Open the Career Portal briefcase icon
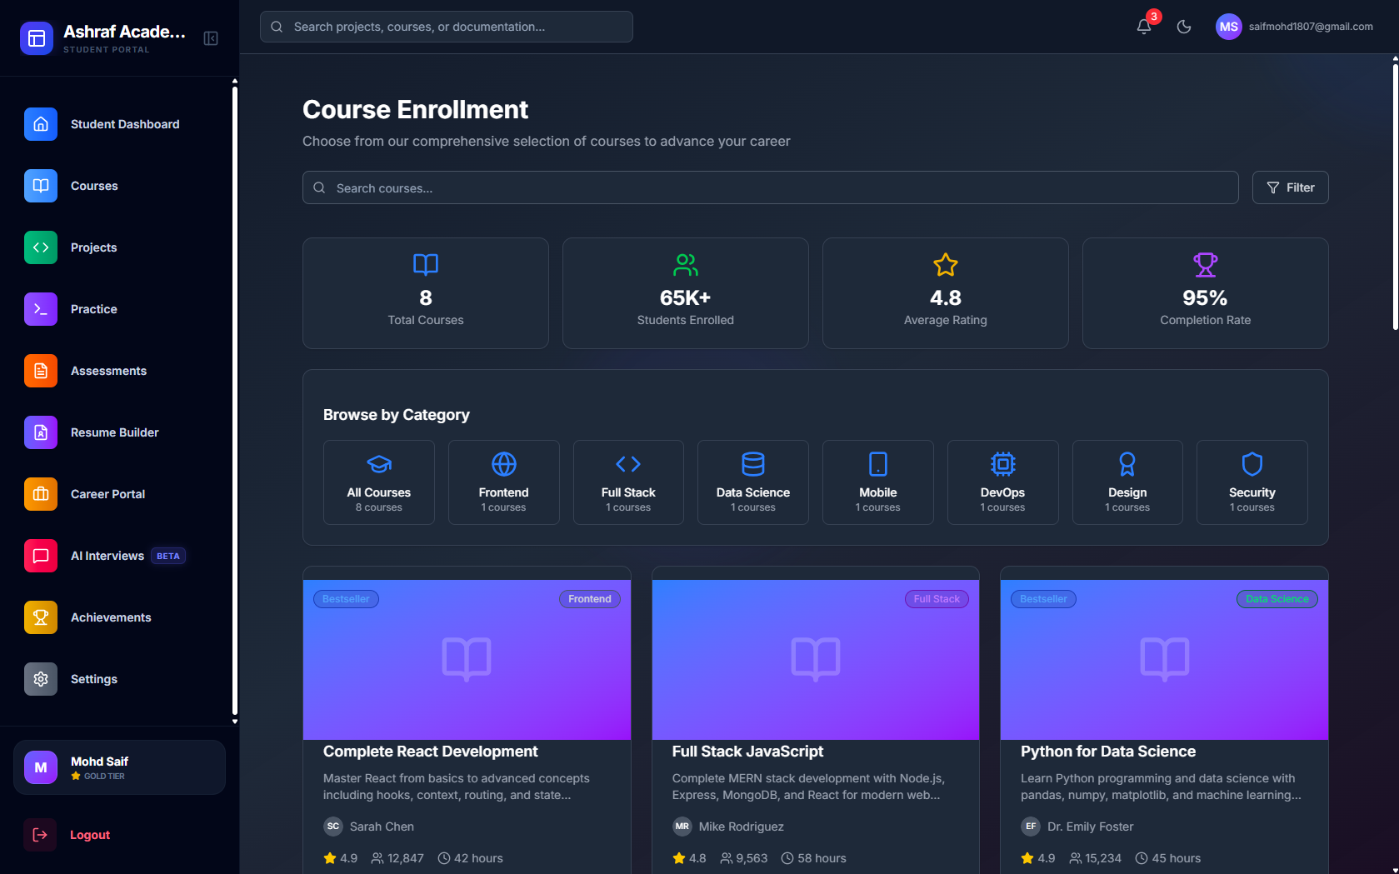 [41, 494]
